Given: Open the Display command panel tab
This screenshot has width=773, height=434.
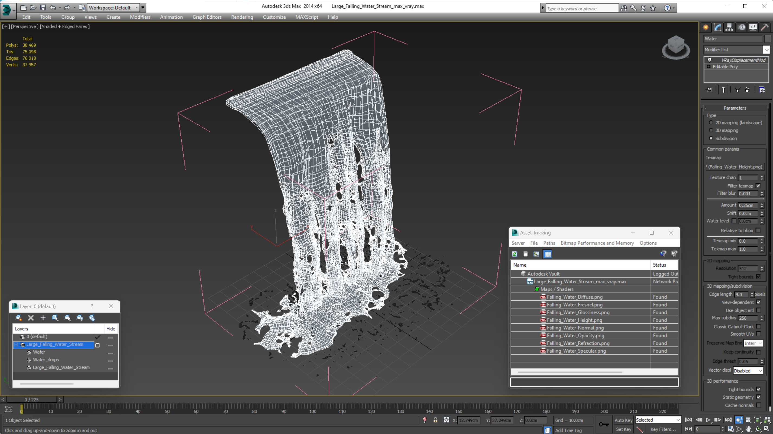Looking at the screenshot, I should (753, 28).
